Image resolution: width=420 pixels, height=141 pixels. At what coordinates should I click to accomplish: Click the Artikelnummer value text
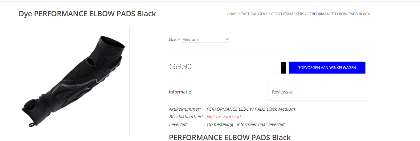251,109
